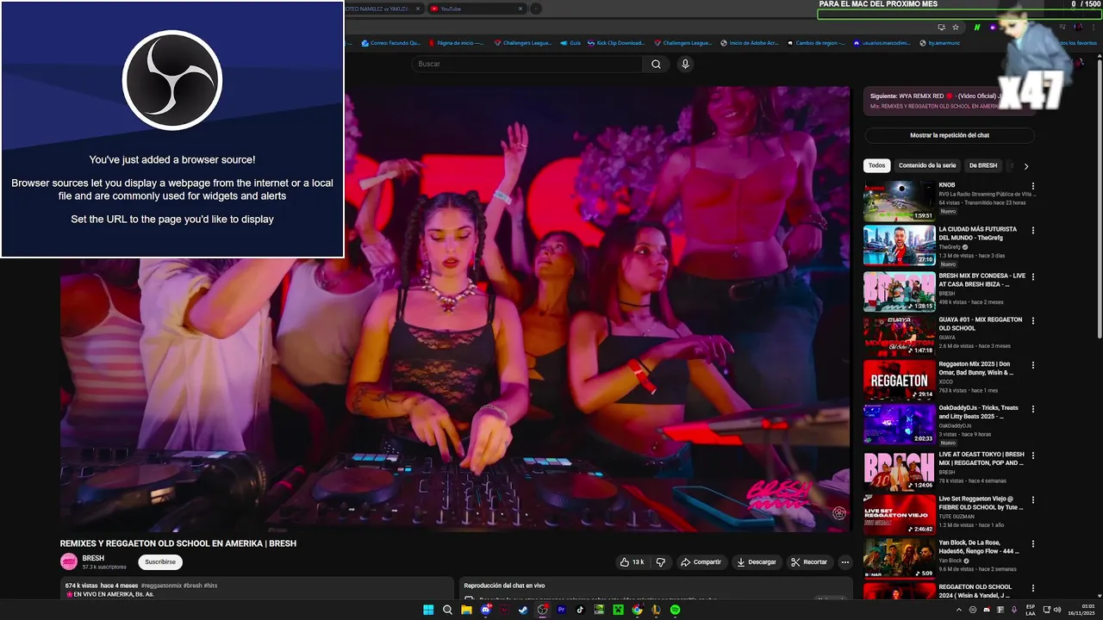
Task: Open menu for LA CIUDAD MÁS FUTURISTA video
Action: pos(1033,231)
